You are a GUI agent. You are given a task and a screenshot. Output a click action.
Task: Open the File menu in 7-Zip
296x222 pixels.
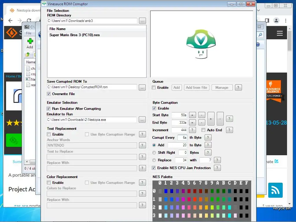click(29, 33)
